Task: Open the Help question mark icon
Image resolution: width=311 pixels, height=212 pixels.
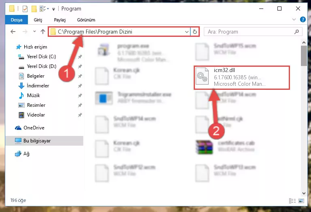Action: click(303, 19)
